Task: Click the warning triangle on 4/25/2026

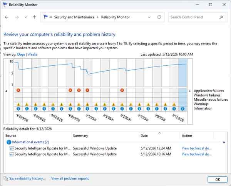Action: pyautogui.click(x=36, y=105)
